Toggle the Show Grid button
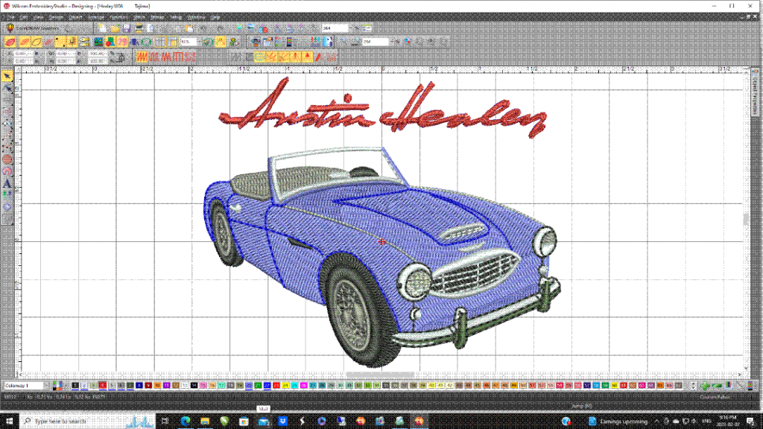The height and width of the screenshot is (429, 763). (x=160, y=42)
